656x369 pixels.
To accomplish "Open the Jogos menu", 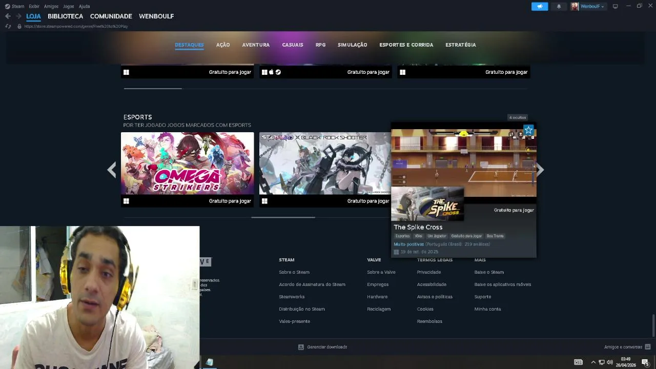I will (68, 6).
